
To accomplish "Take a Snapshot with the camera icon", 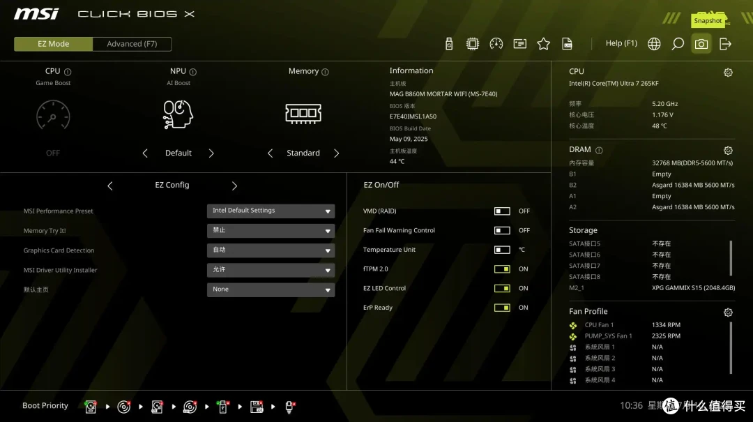I will (x=701, y=44).
